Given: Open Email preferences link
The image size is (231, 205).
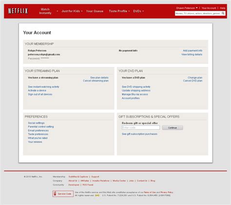Looking at the screenshot, I should [38, 130].
